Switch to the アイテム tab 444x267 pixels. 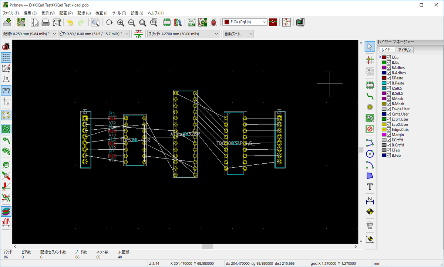click(405, 50)
